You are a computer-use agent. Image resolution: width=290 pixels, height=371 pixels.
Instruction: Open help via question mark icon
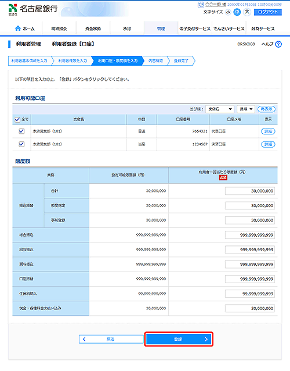click(278, 44)
